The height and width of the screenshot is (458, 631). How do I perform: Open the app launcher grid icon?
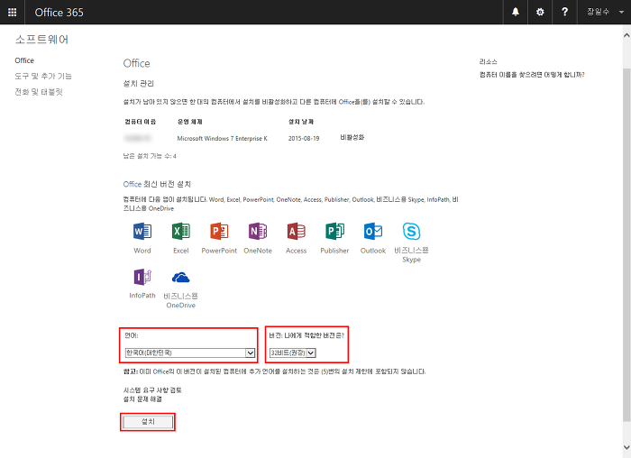[12, 12]
